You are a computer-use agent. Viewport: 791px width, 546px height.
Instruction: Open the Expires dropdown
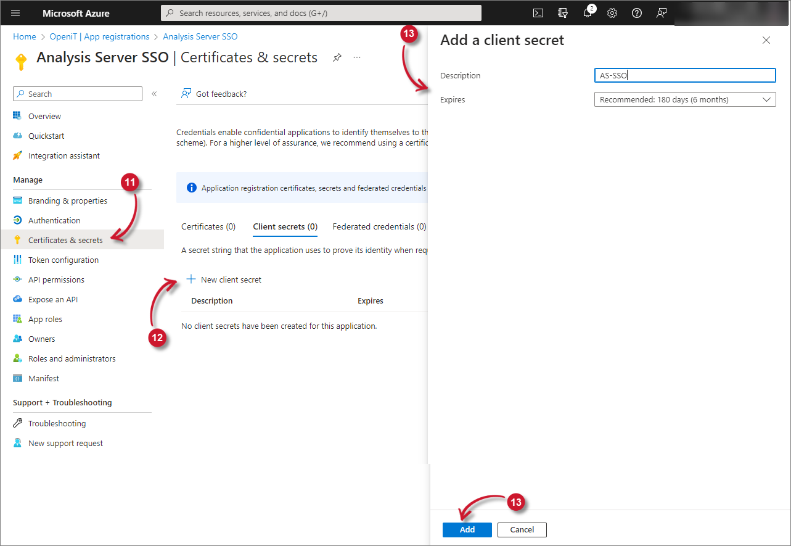point(685,99)
